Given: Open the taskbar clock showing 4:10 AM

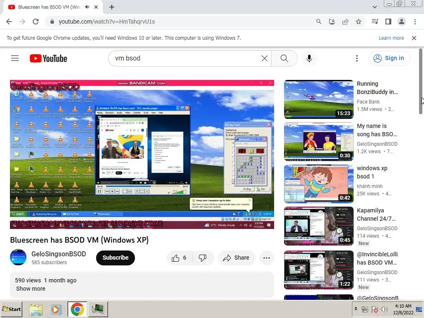Looking at the screenshot, I should [403, 309].
